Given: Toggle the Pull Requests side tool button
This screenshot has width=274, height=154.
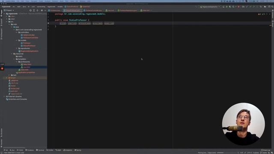Looking at the screenshot, I should (x=1, y=34).
